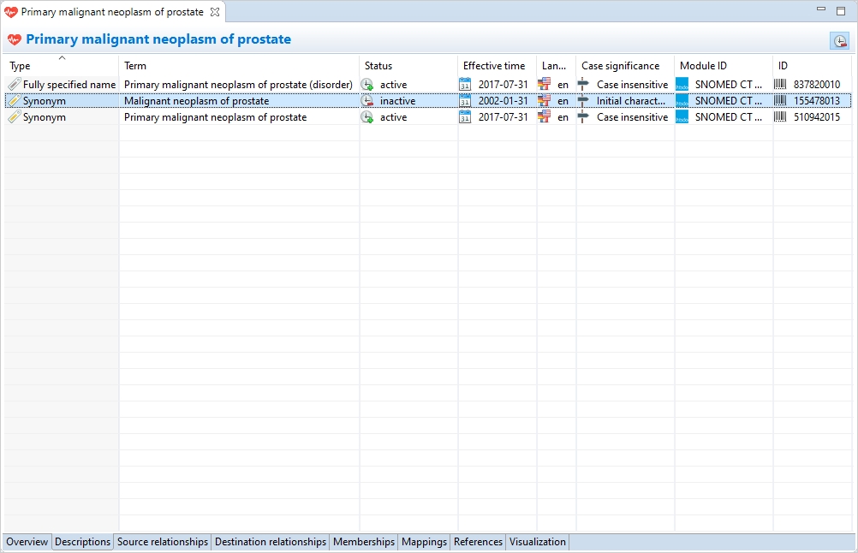
Task: Open the Visualization tab
Action: click(x=538, y=542)
